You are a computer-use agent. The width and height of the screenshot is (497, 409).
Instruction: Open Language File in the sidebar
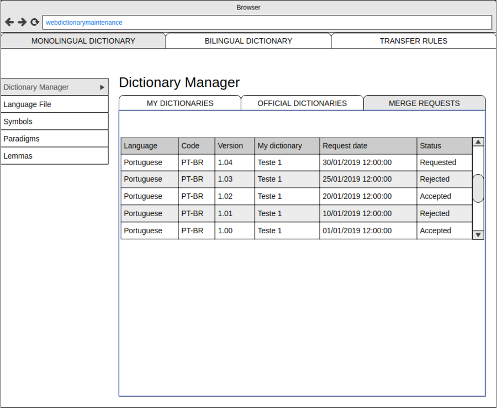point(54,104)
